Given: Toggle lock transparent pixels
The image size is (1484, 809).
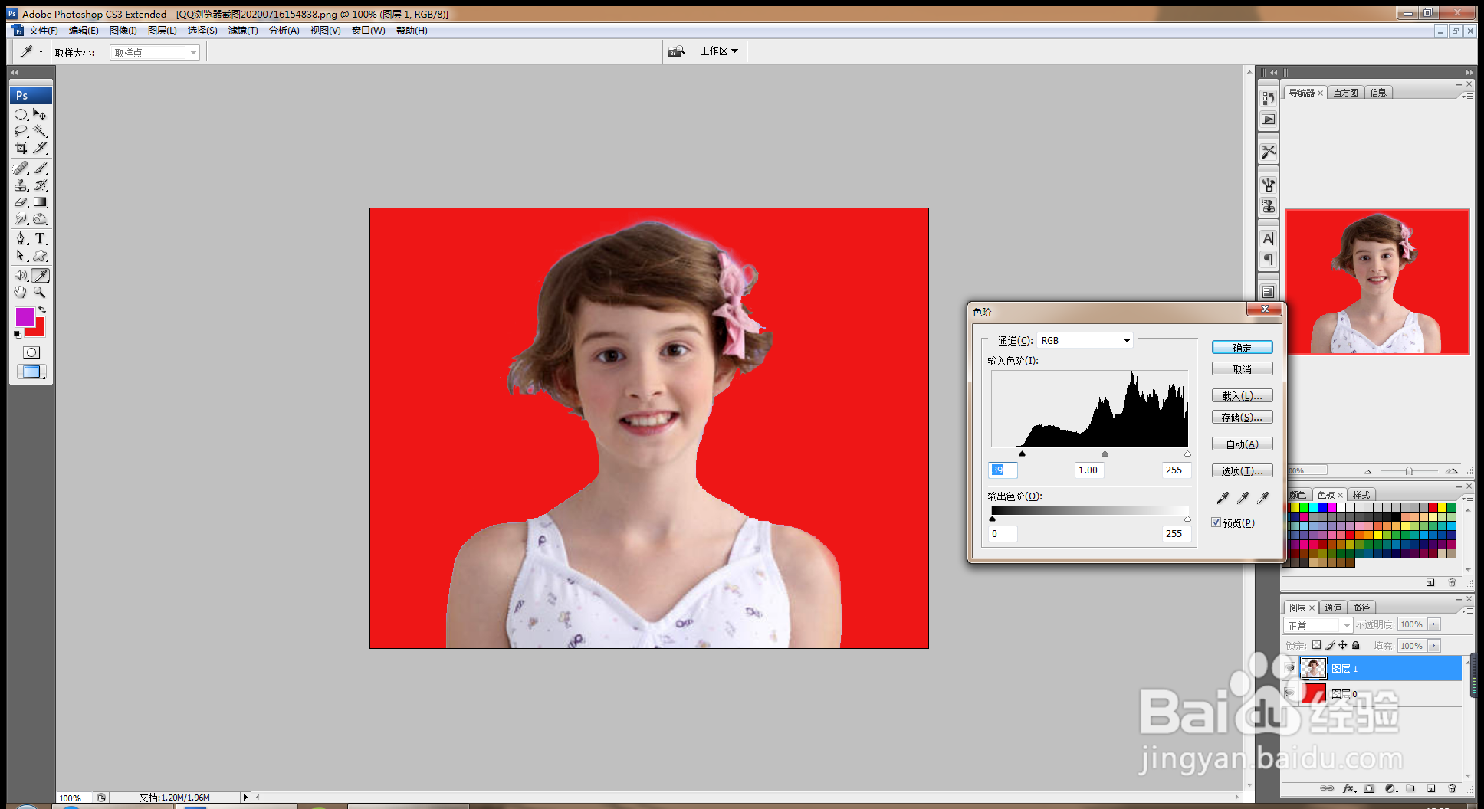Looking at the screenshot, I should pyautogui.click(x=1317, y=645).
